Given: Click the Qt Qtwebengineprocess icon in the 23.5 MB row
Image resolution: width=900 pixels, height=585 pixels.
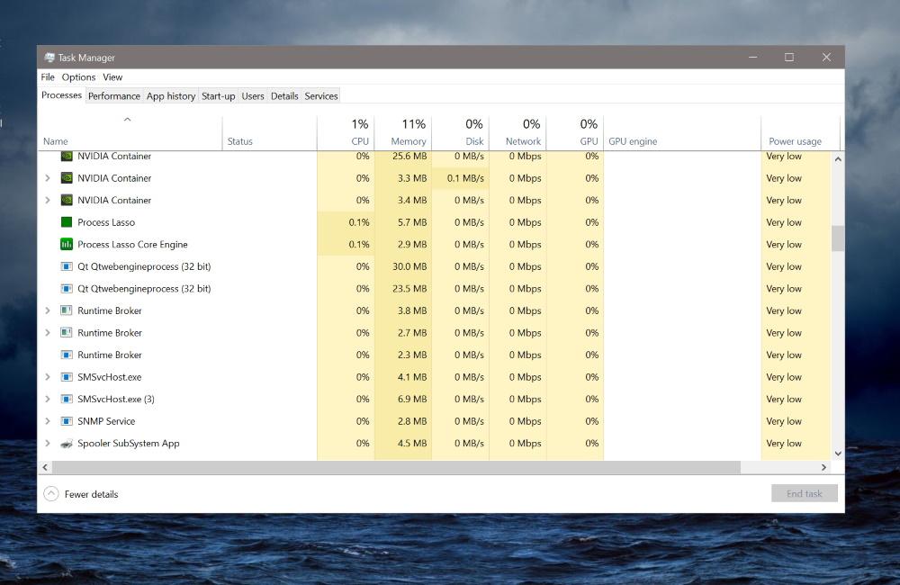Looking at the screenshot, I should (x=67, y=288).
